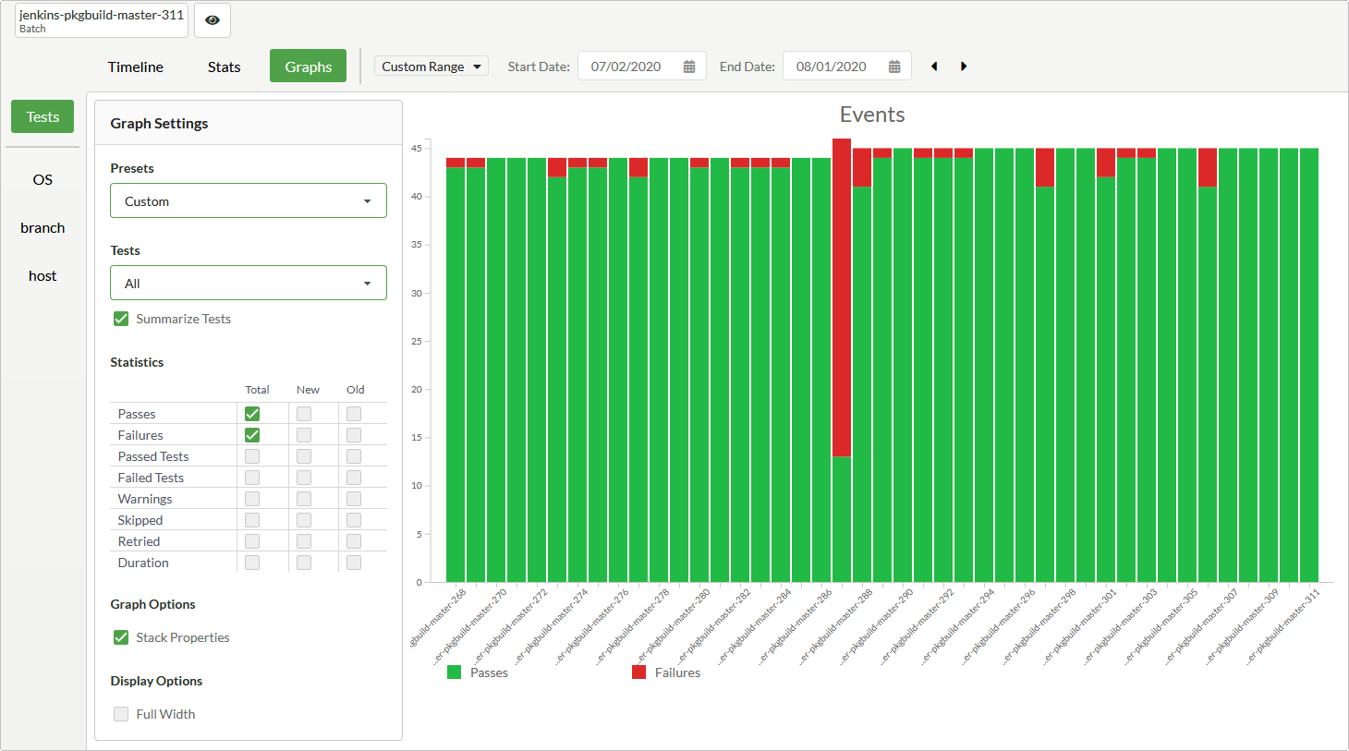
Task: Go to next date range arrow
Action: [x=964, y=67]
